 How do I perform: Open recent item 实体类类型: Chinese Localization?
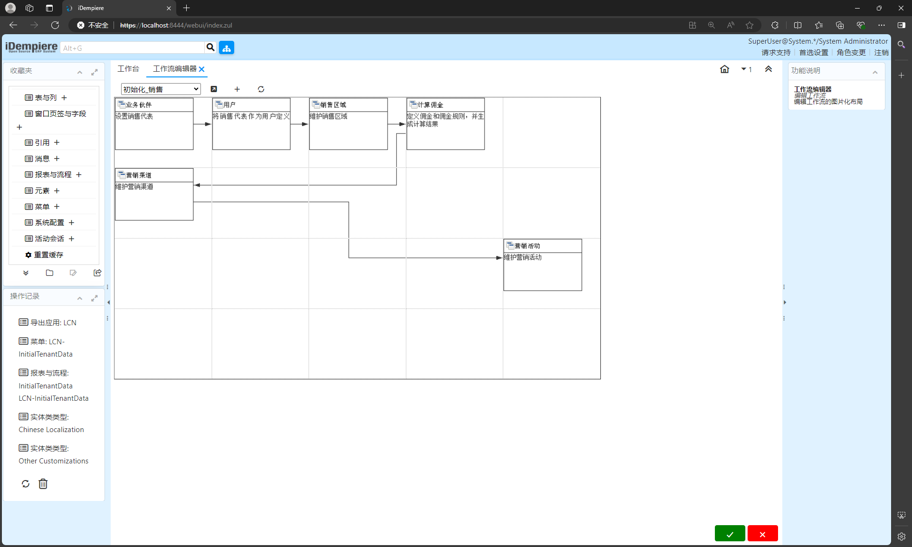51,423
